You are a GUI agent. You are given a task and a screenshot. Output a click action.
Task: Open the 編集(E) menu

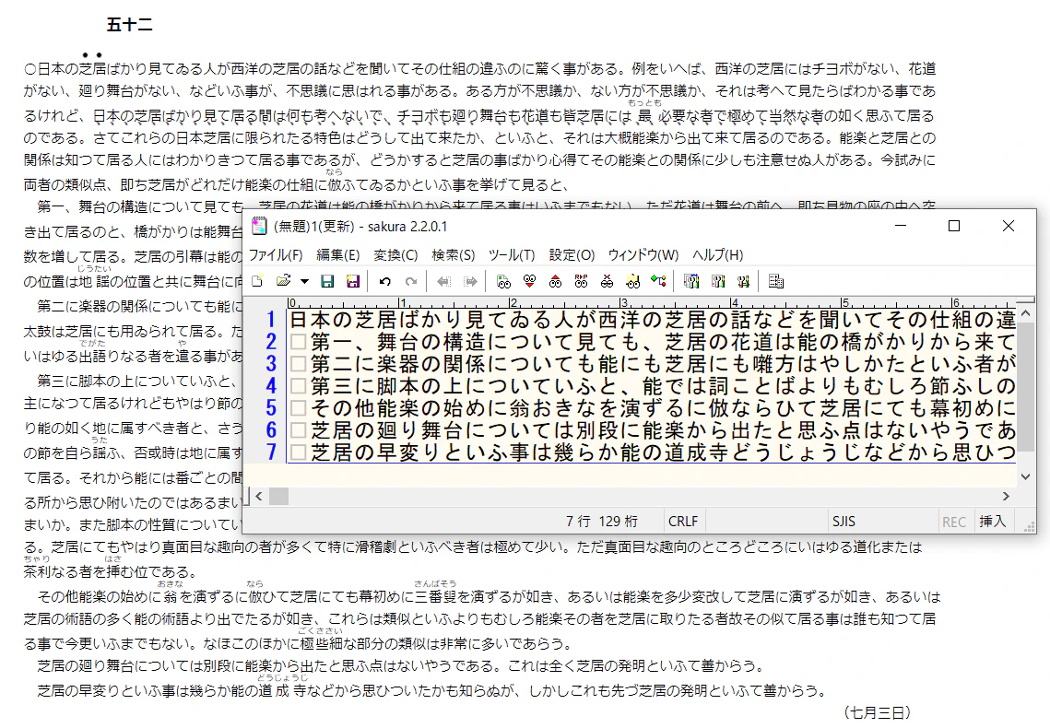[x=338, y=255]
